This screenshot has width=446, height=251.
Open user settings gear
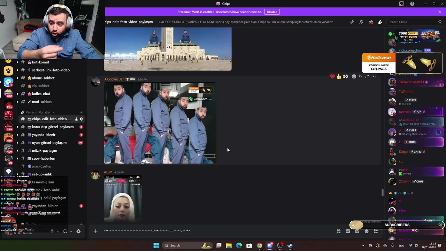pyautogui.click(x=78, y=231)
